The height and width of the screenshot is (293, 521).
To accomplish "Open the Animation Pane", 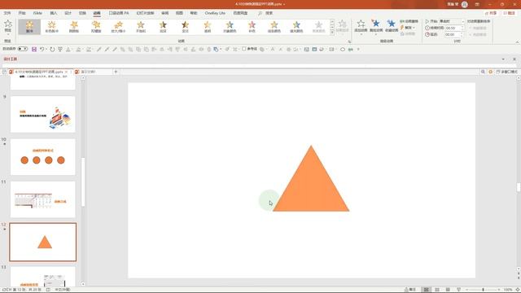I will [x=409, y=21].
